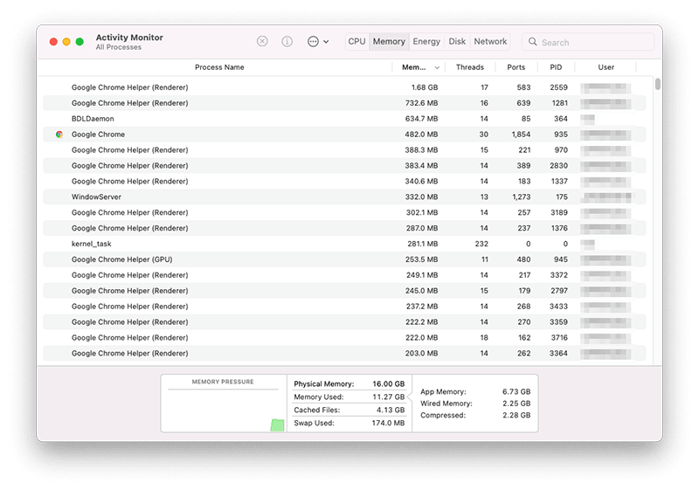Image resolution: width=699 pixels, height=490 pixels.
Task: Open the process info (i) icon
Action: [287, 41]
